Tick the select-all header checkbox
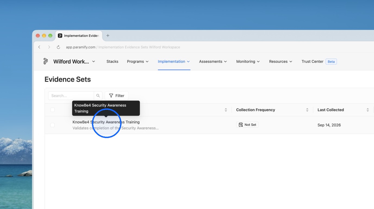Image resolution: width=374 pixels, height=209 pixels. (52, 110)
